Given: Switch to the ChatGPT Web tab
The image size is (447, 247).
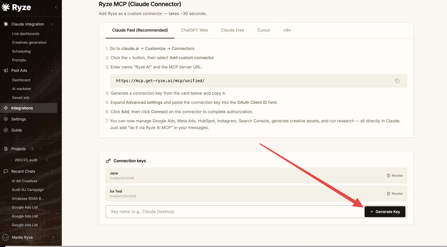Looking at the screenshot, I should point(194,30).
